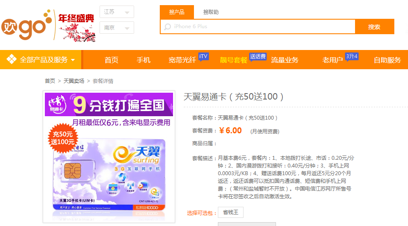Viewport: 408px width, 226px height.
Task: Click the 商品归属 label
Action: click(204, 144)
